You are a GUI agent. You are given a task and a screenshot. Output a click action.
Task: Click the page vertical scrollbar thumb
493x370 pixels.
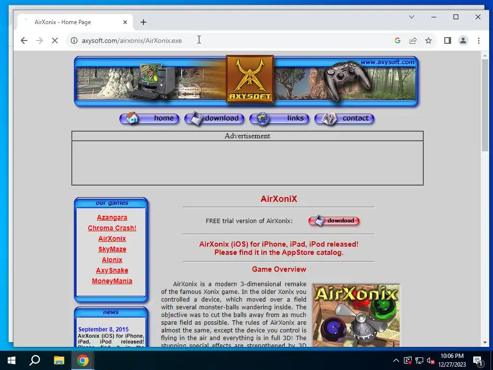485,106
